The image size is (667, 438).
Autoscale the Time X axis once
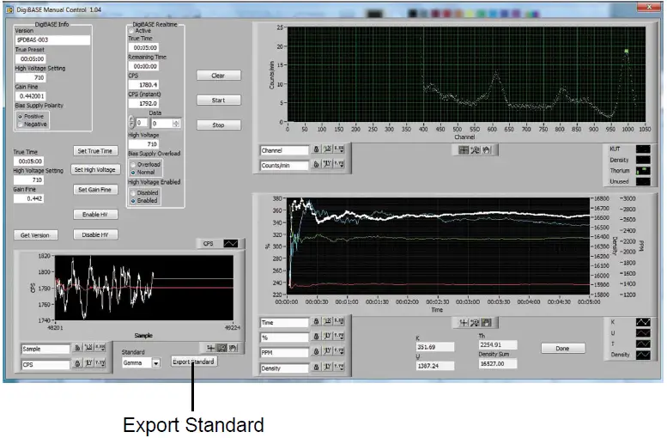point(327,321)
